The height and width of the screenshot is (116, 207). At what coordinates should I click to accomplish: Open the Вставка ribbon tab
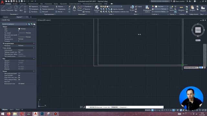(15, 4)
